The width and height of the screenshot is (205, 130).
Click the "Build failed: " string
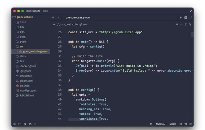tap(135, 71)
